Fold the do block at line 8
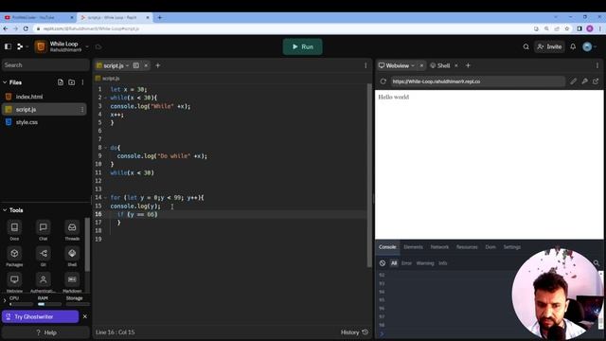 [x=105, y=148]
